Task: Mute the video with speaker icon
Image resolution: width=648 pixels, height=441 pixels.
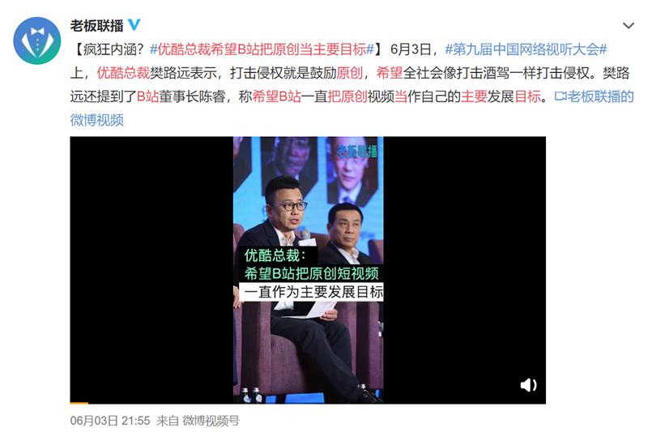Action: 528,385
